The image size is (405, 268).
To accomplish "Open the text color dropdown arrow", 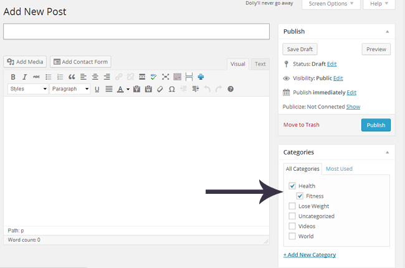I will [128, 89].
